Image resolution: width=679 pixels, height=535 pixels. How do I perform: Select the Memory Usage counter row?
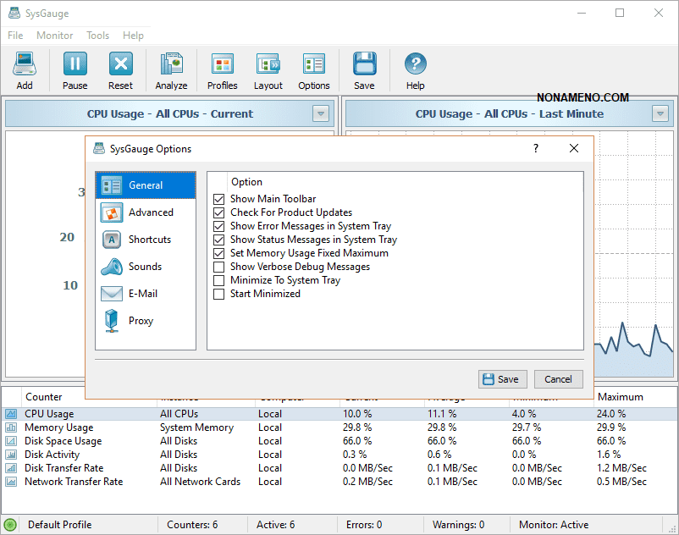coord(59,427)
